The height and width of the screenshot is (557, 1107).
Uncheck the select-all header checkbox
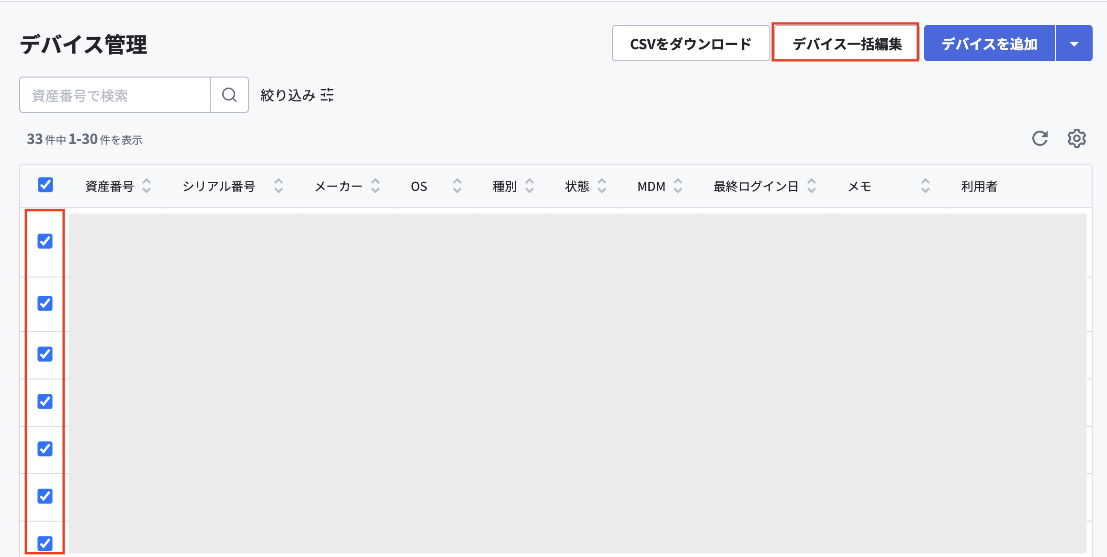coord(45,185)
